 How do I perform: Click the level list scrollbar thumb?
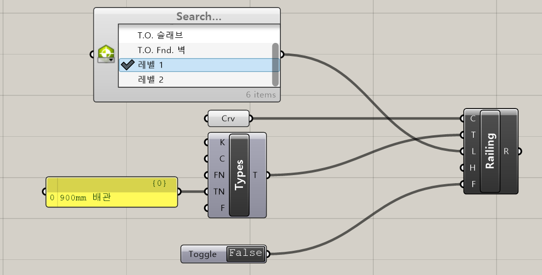[x=275, y=63]
